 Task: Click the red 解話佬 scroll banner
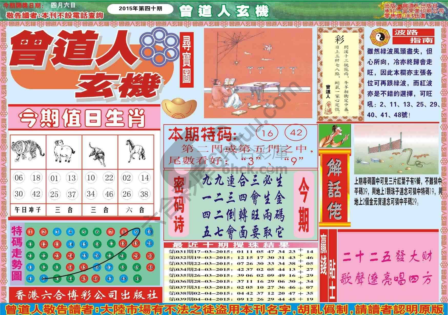point(335,188)
